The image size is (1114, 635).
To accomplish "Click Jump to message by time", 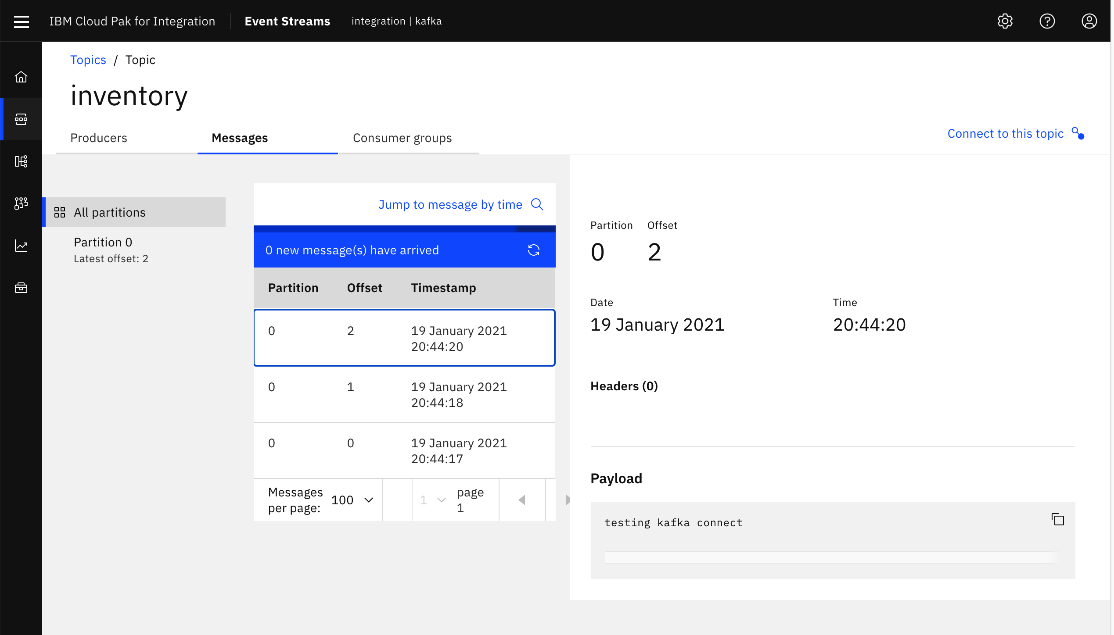I will click(x=460, y=204).
